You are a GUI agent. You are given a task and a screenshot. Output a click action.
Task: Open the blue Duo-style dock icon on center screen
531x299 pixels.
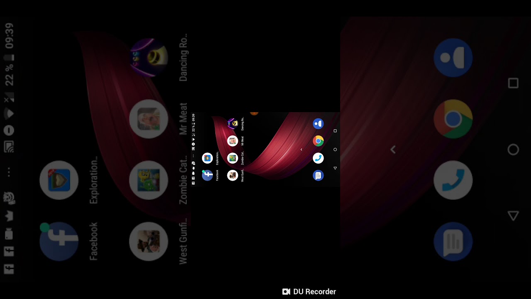[x=318, y=123]
